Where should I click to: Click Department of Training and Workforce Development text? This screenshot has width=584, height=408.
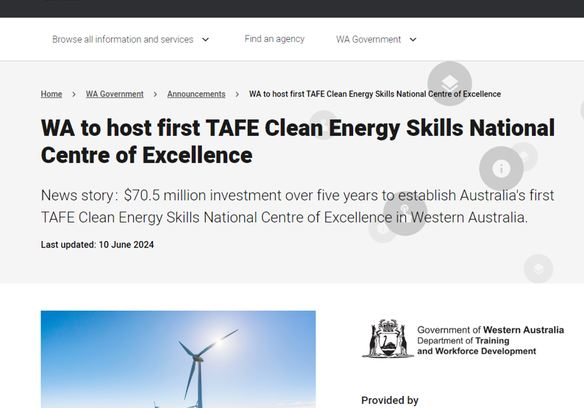[x=476, y=346]
